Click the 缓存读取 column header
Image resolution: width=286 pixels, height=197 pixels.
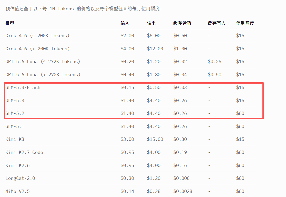pos(182,23)
